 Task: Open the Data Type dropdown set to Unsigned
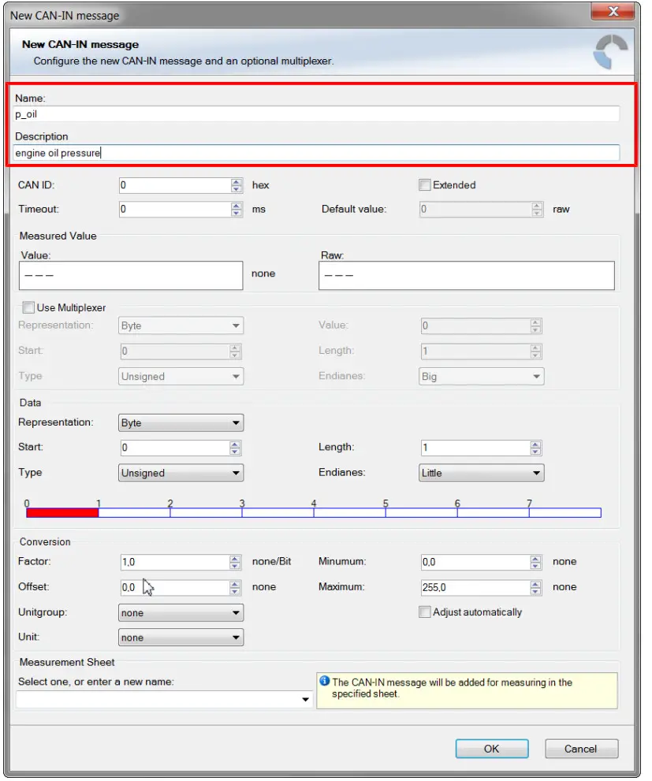pyautogui.click(x=181, y=473)
